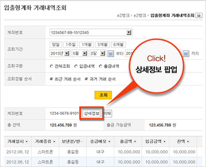The image size is (206, 167).
Task: Open the 2일 day dropdown
Action: click(x=98, y=53)
